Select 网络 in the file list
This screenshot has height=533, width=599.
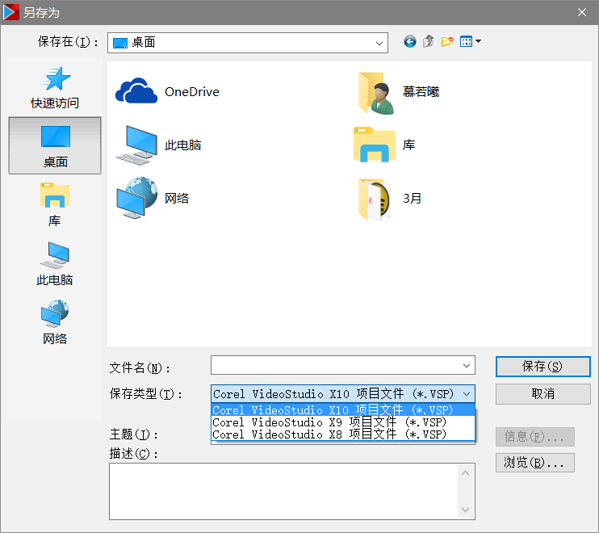(153, 198)
